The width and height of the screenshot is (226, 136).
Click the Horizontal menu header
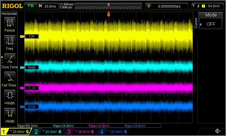pos(9,14)
